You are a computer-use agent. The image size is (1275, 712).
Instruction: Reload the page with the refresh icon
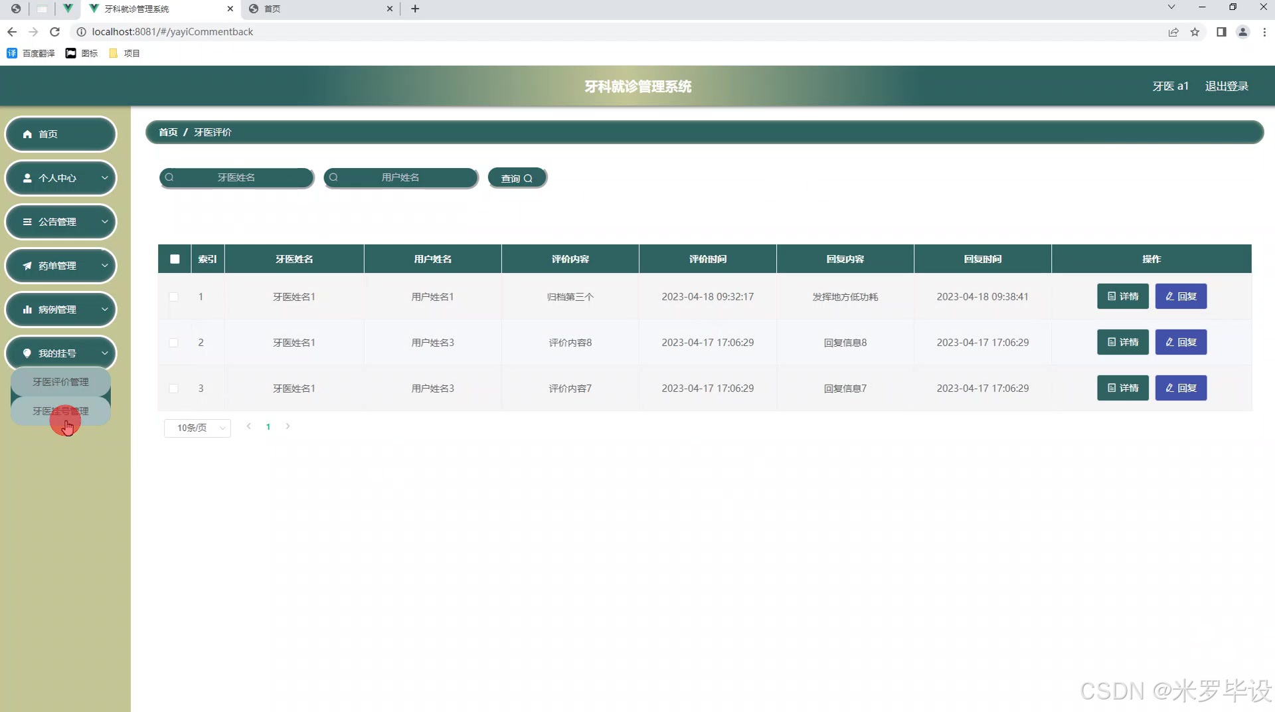tap(55, 32)
